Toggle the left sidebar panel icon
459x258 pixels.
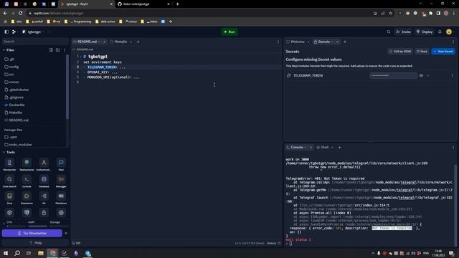tap(6, 32)
